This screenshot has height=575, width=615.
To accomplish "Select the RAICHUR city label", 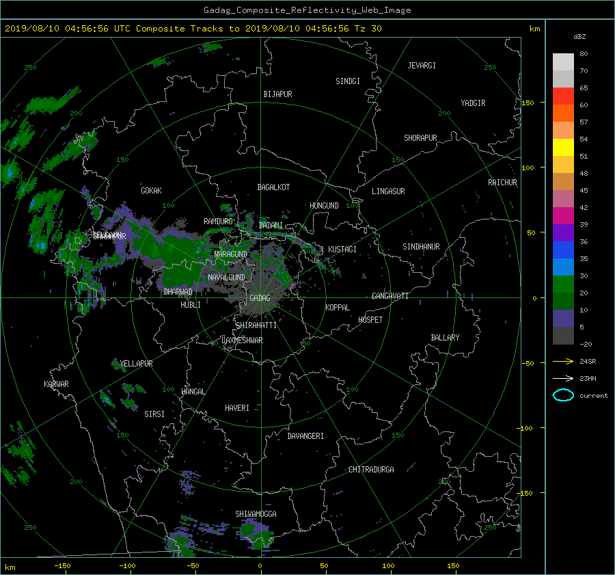I will [502, 183].
